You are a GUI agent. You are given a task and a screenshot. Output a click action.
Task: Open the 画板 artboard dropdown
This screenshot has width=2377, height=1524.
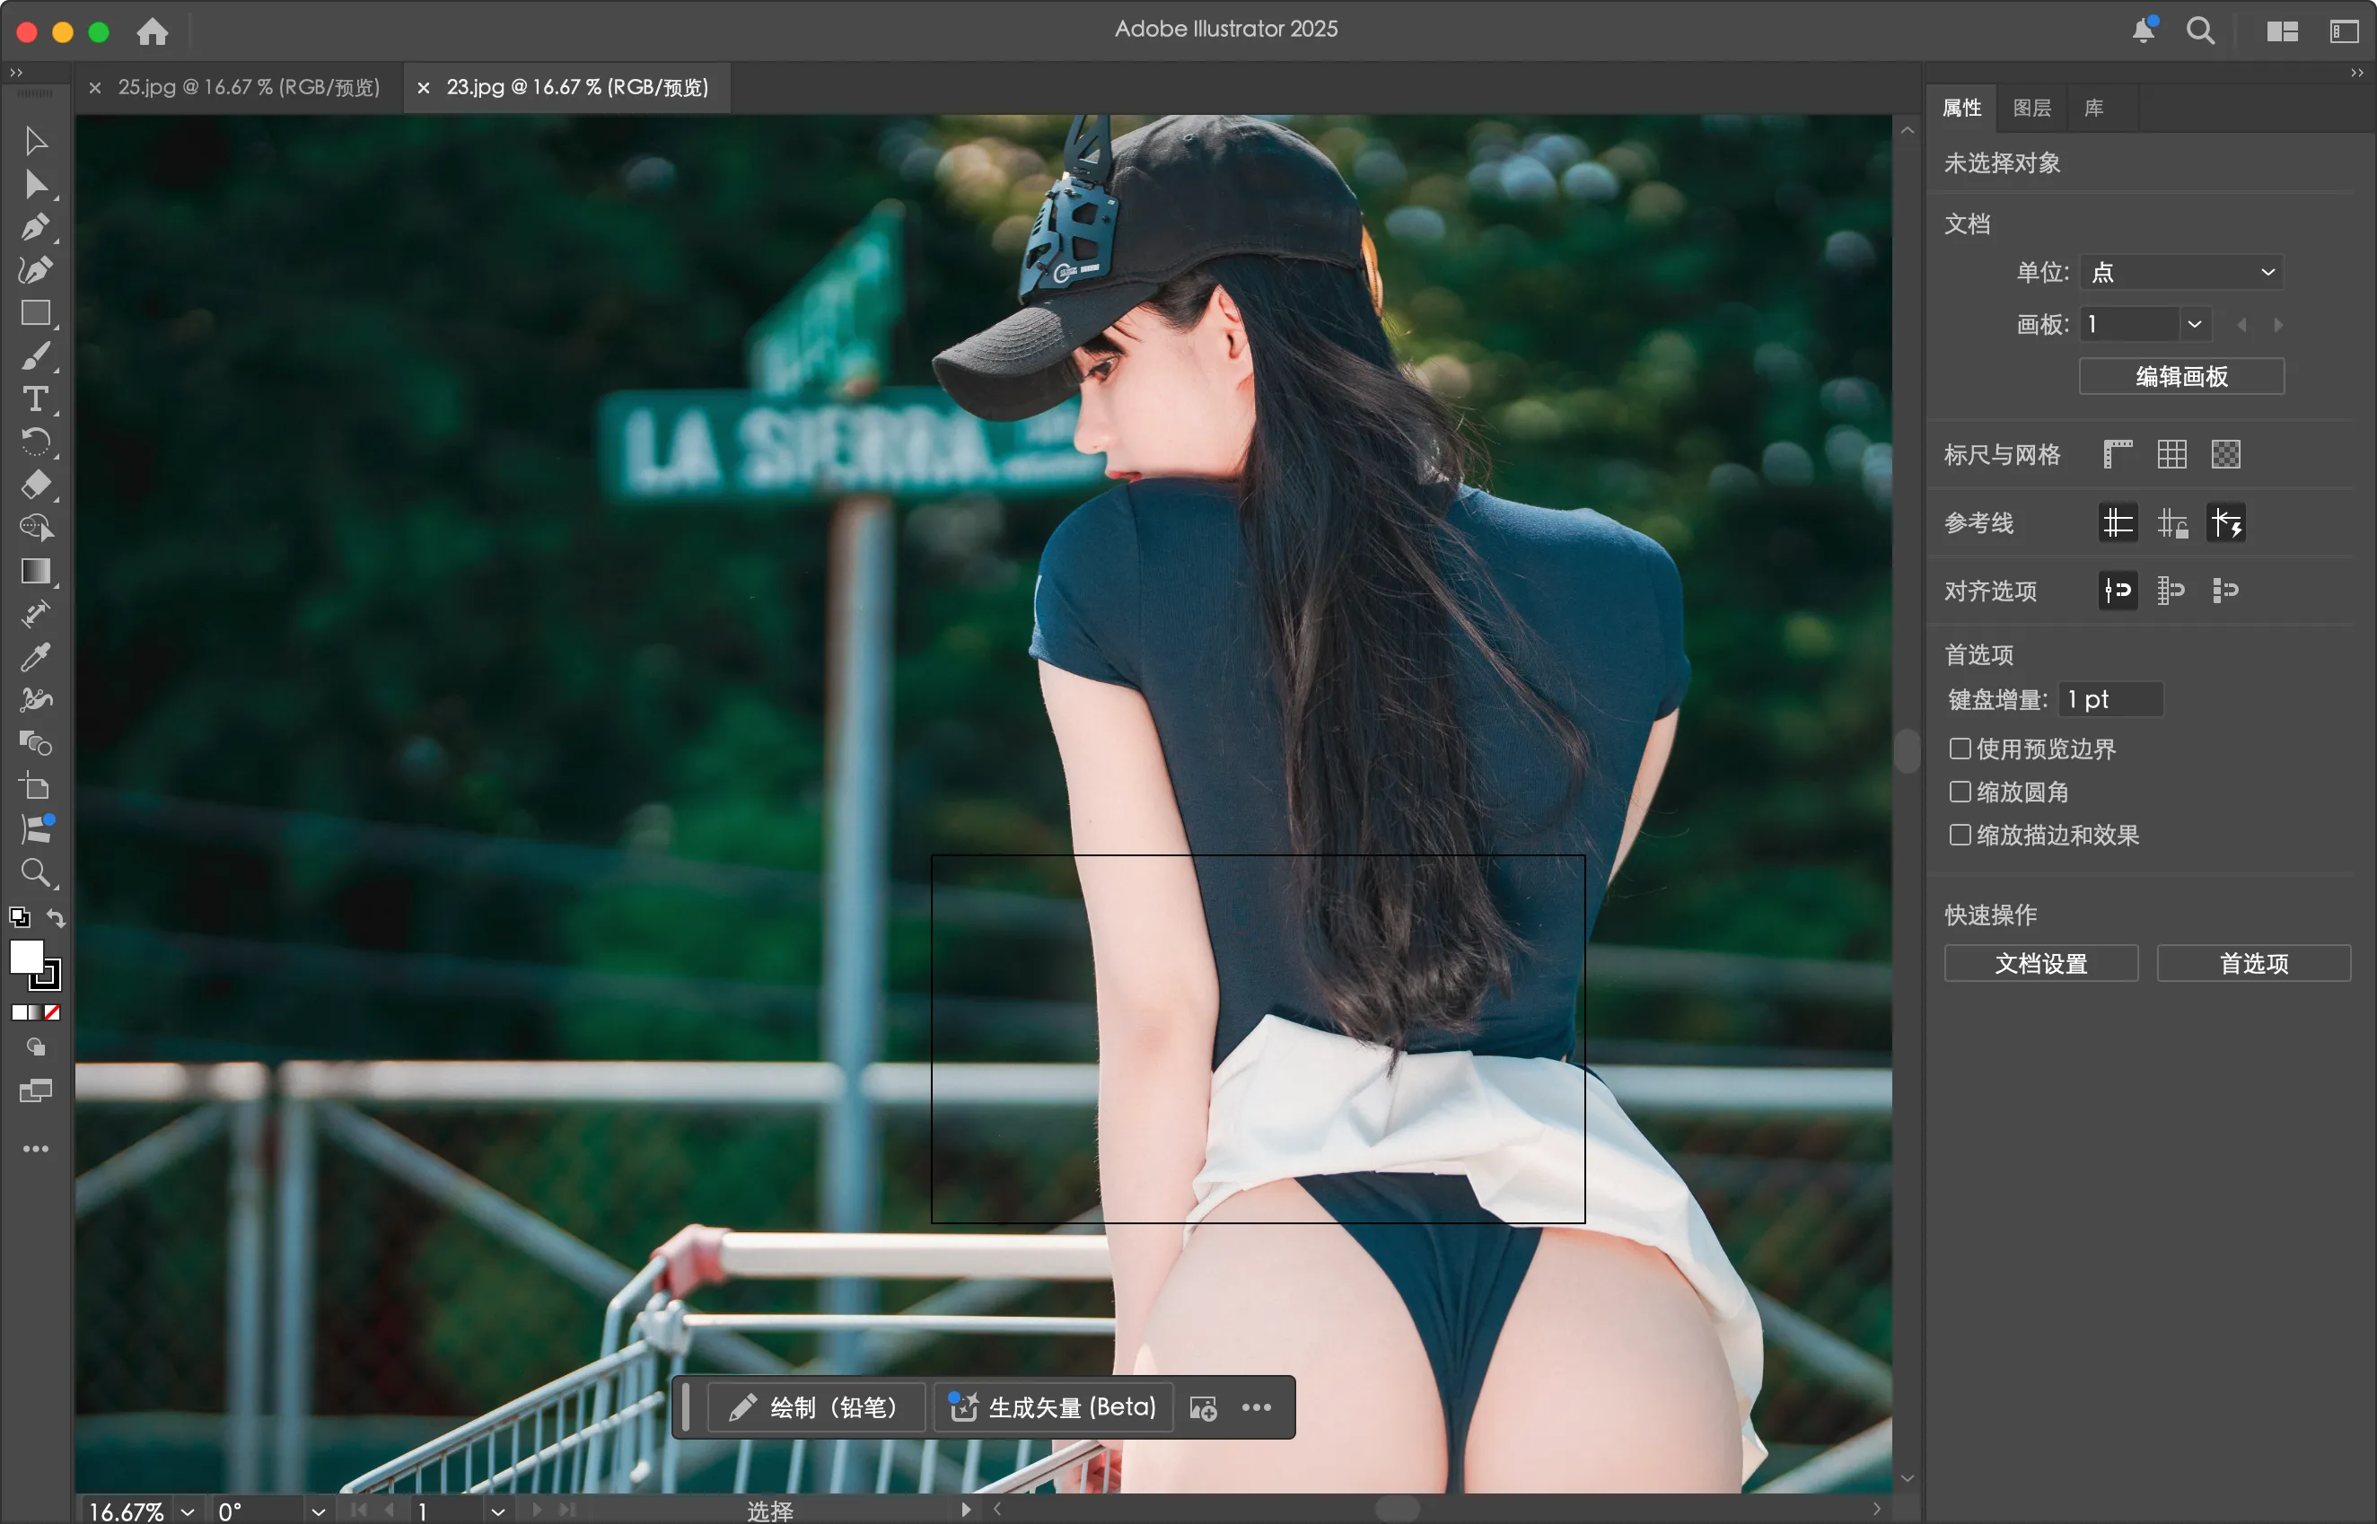[2194, 325]
